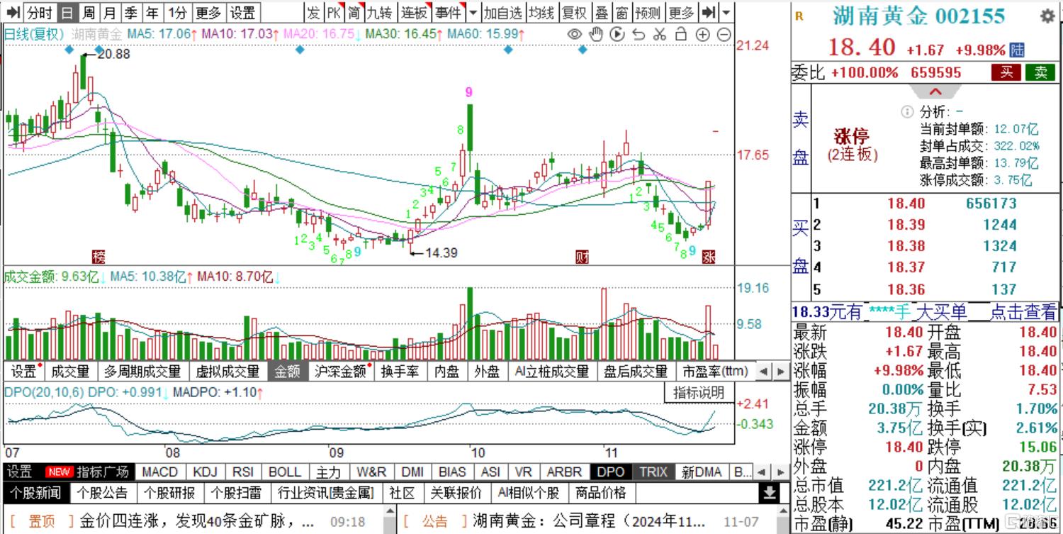Open the 个股公告 announcements tab
The width and height of the screenshot is (1063, 534).
coord(103,493)
